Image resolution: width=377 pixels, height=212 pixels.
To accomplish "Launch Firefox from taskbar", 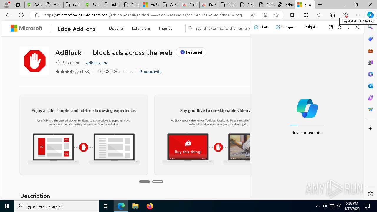I will pos(150,206).
